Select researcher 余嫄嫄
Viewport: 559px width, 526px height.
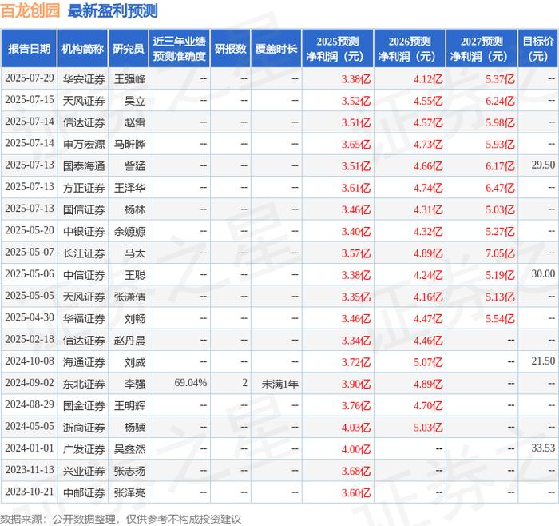pyautogui.click(x=129, y=231)
